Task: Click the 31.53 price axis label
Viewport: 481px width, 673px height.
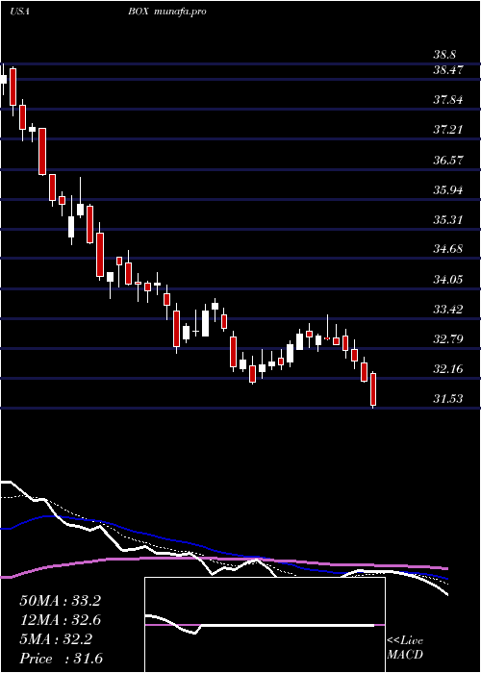Action: tap(448, 399)
